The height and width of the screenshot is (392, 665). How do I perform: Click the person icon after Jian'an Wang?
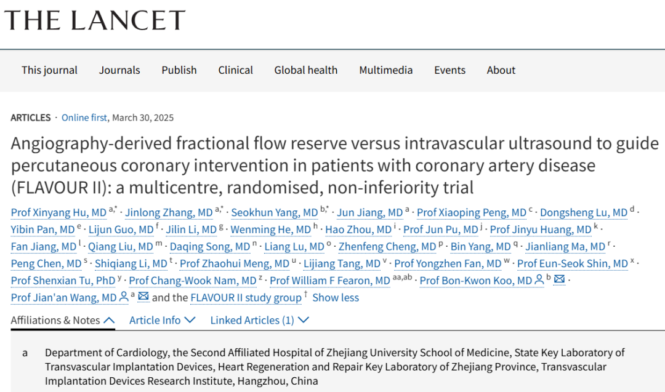[123, 297]
